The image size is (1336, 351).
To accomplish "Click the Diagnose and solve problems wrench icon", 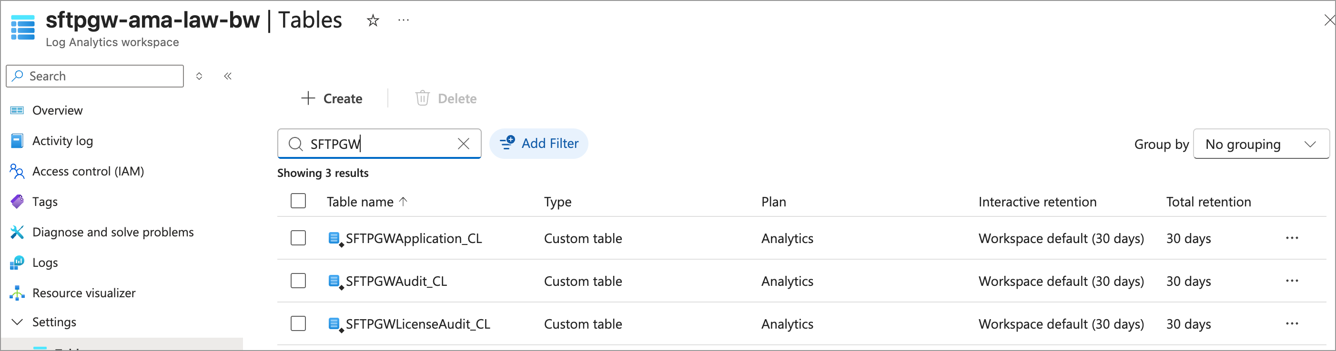I will tap(17, 232).
